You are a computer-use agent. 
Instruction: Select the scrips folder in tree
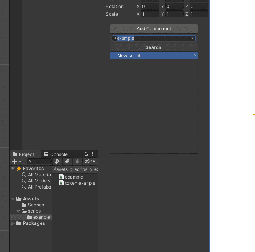click(34, 211)
